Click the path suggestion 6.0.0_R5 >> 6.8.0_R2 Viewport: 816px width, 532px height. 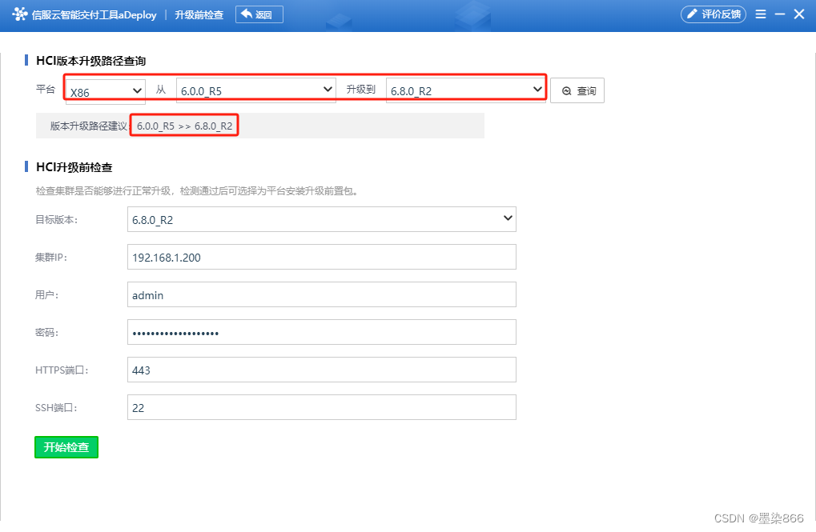pyautogui.click(x=184, y=126)
